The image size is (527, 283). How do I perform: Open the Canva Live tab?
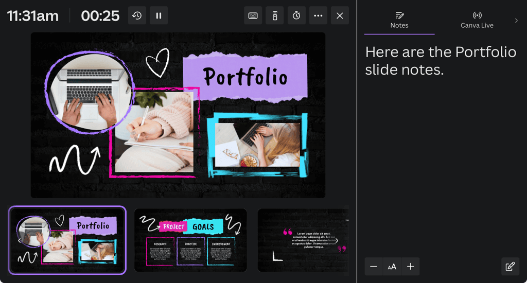(477, 20)
